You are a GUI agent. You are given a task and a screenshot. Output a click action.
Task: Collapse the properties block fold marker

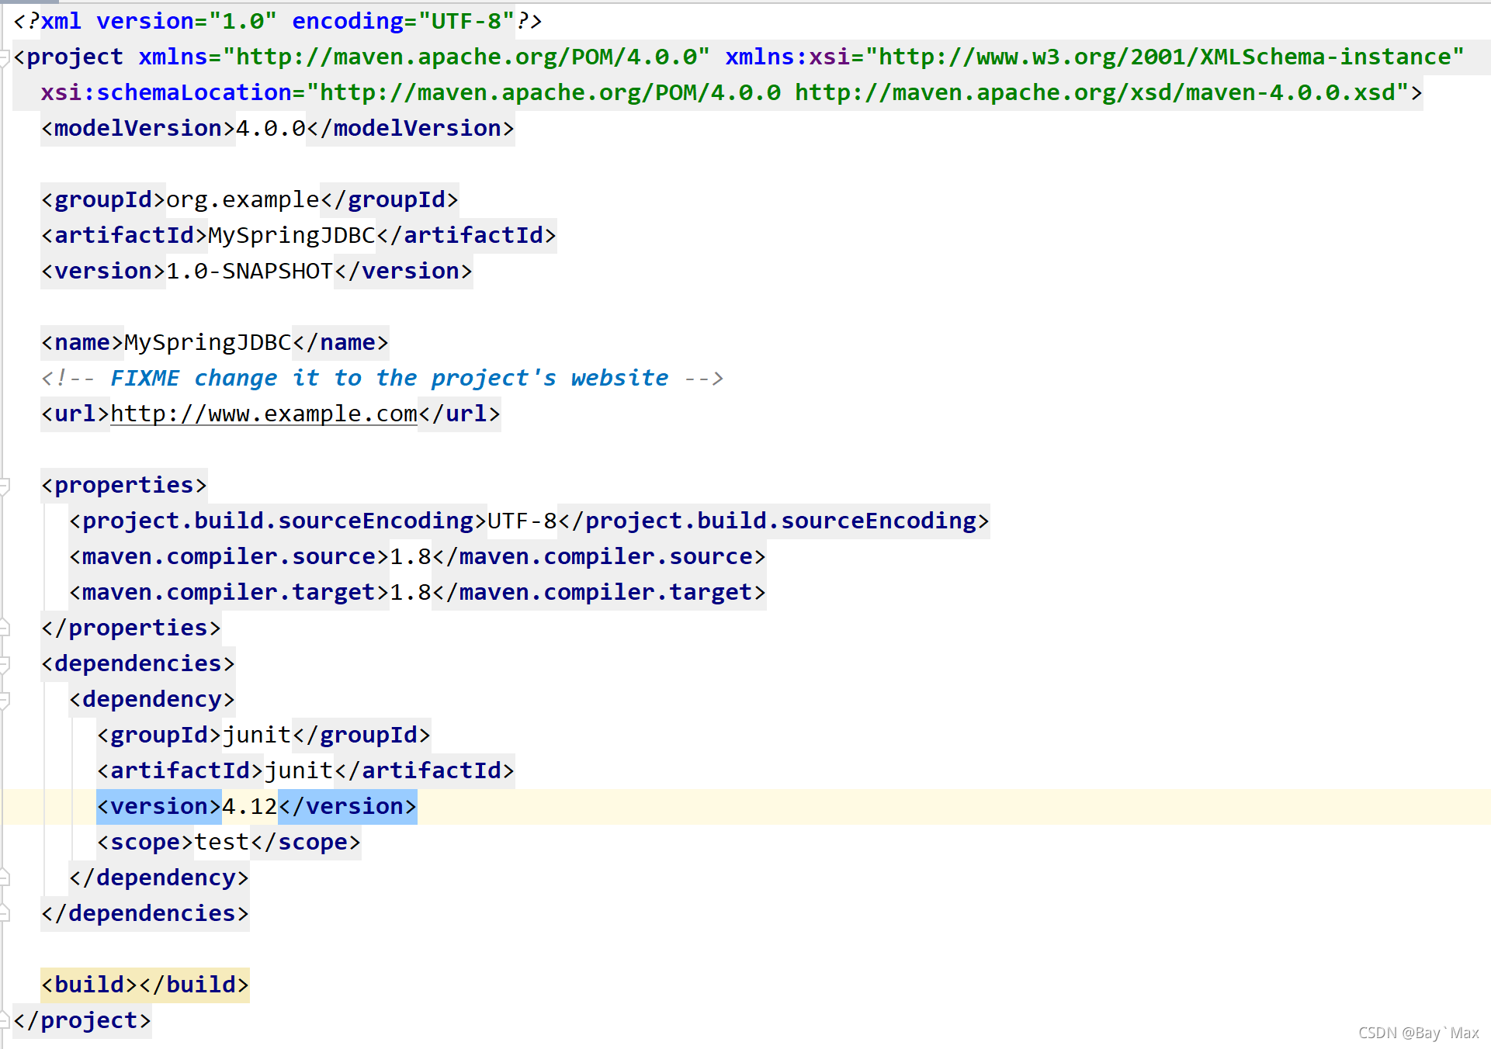(x=4, y=486)
